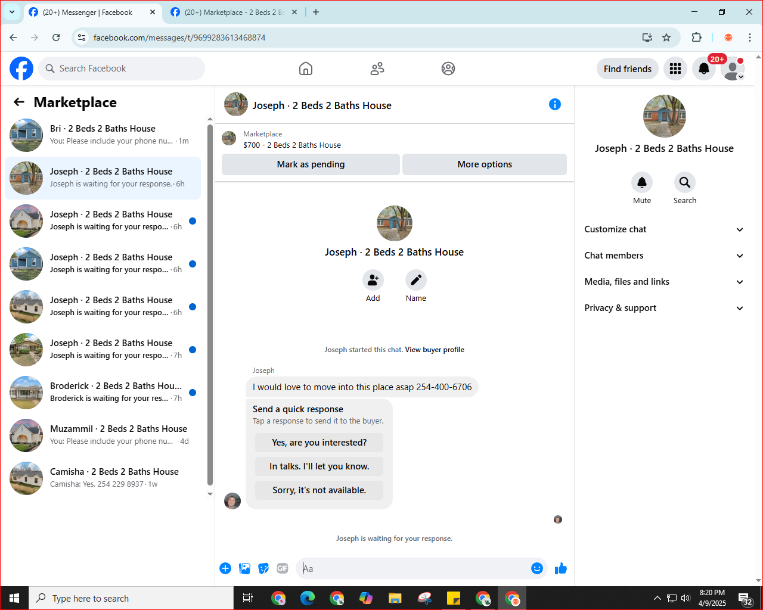
Task: Send a thumbs-up like
Action: pyautogui.click(x=561, y=568)
